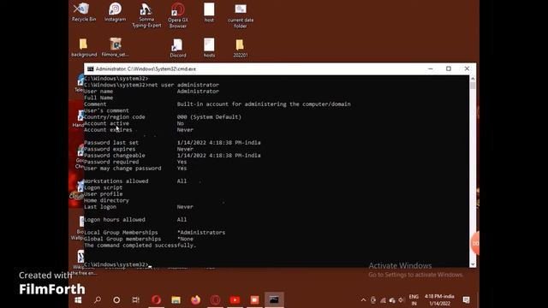Click the 'Last logon' row label
Image resolution: width=548 pixels, height=308 pixels.
100,207
